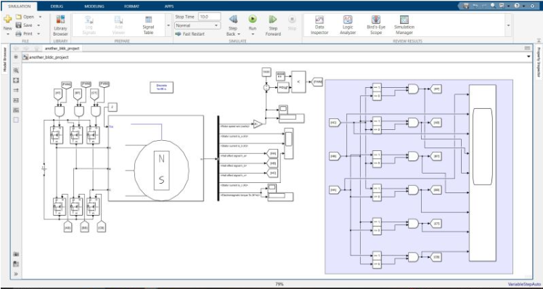Toggle the Model Browser side panel

click(x=5, y=60)
